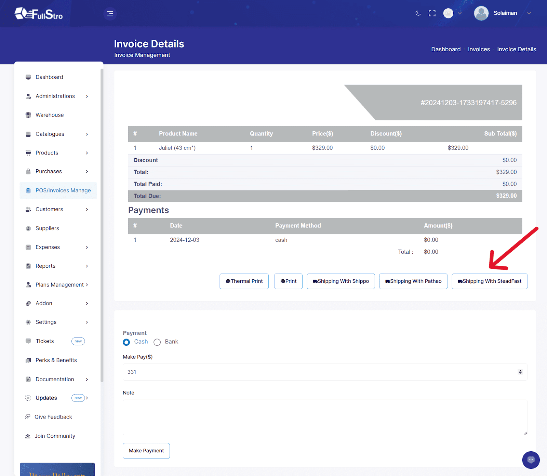The image size is (547, 476).
Task: Click the Purchases bag icon
Action: tap(28, 172)
